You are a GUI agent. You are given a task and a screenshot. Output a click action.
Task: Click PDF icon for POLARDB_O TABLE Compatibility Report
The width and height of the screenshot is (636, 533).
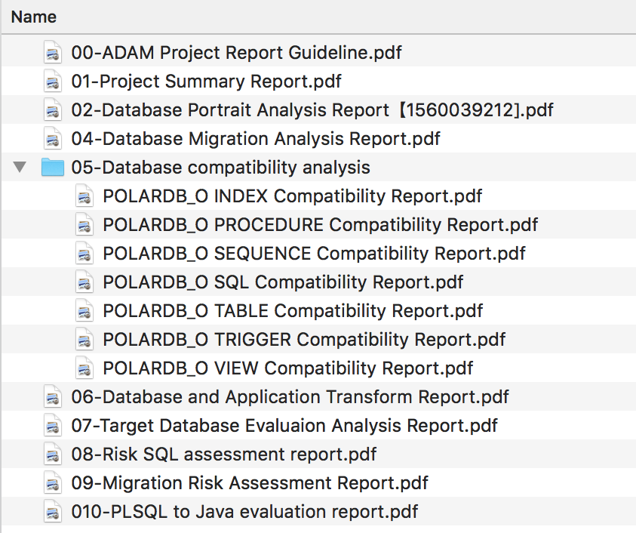[84, 311]
